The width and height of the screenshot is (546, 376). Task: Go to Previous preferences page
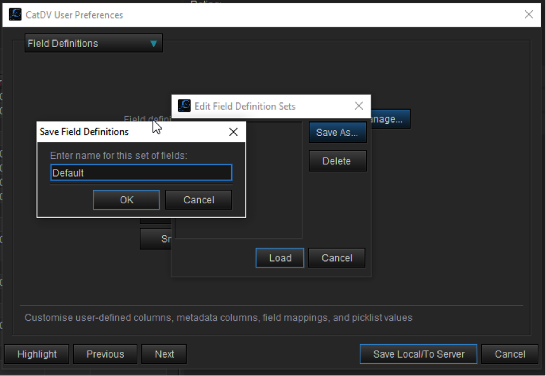pyautogui.click(x=105, y=354)
